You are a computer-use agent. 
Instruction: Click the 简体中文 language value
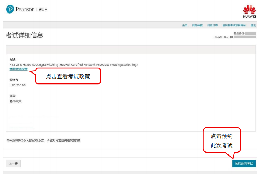pos(15,101)
